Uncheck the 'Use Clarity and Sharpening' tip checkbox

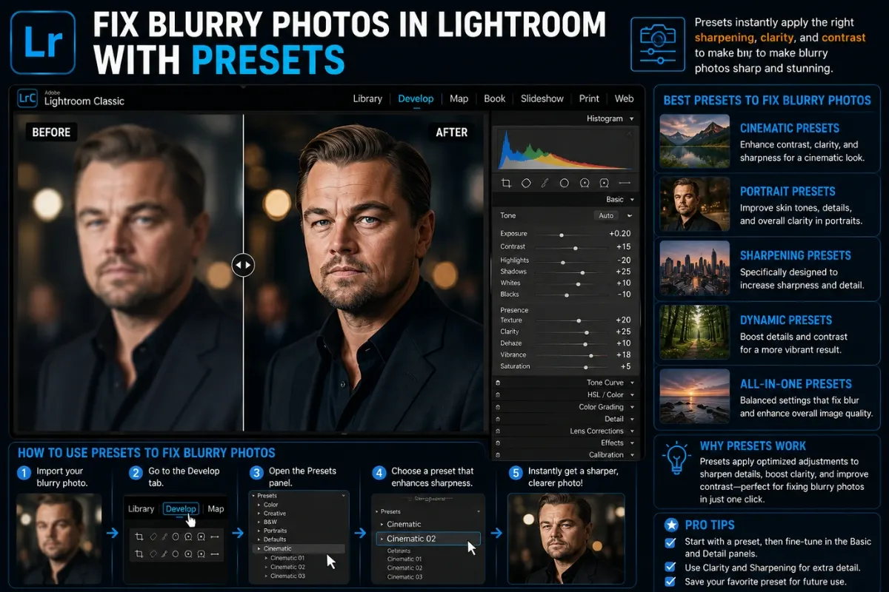coord(670,568)
